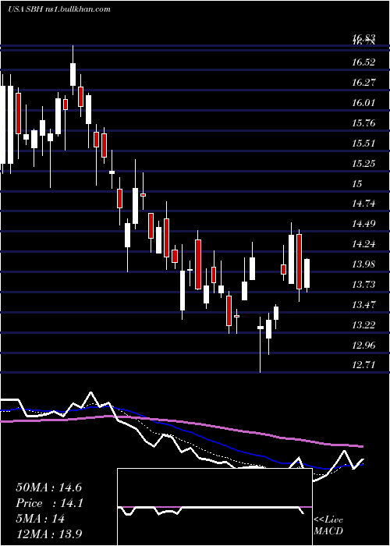Click the 15 price axis label
This screenshot has width=390, height=546.
coord(357,184)
